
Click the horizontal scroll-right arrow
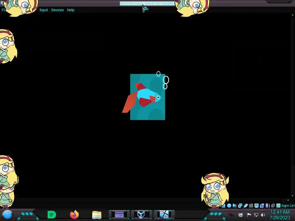point(288,200)
